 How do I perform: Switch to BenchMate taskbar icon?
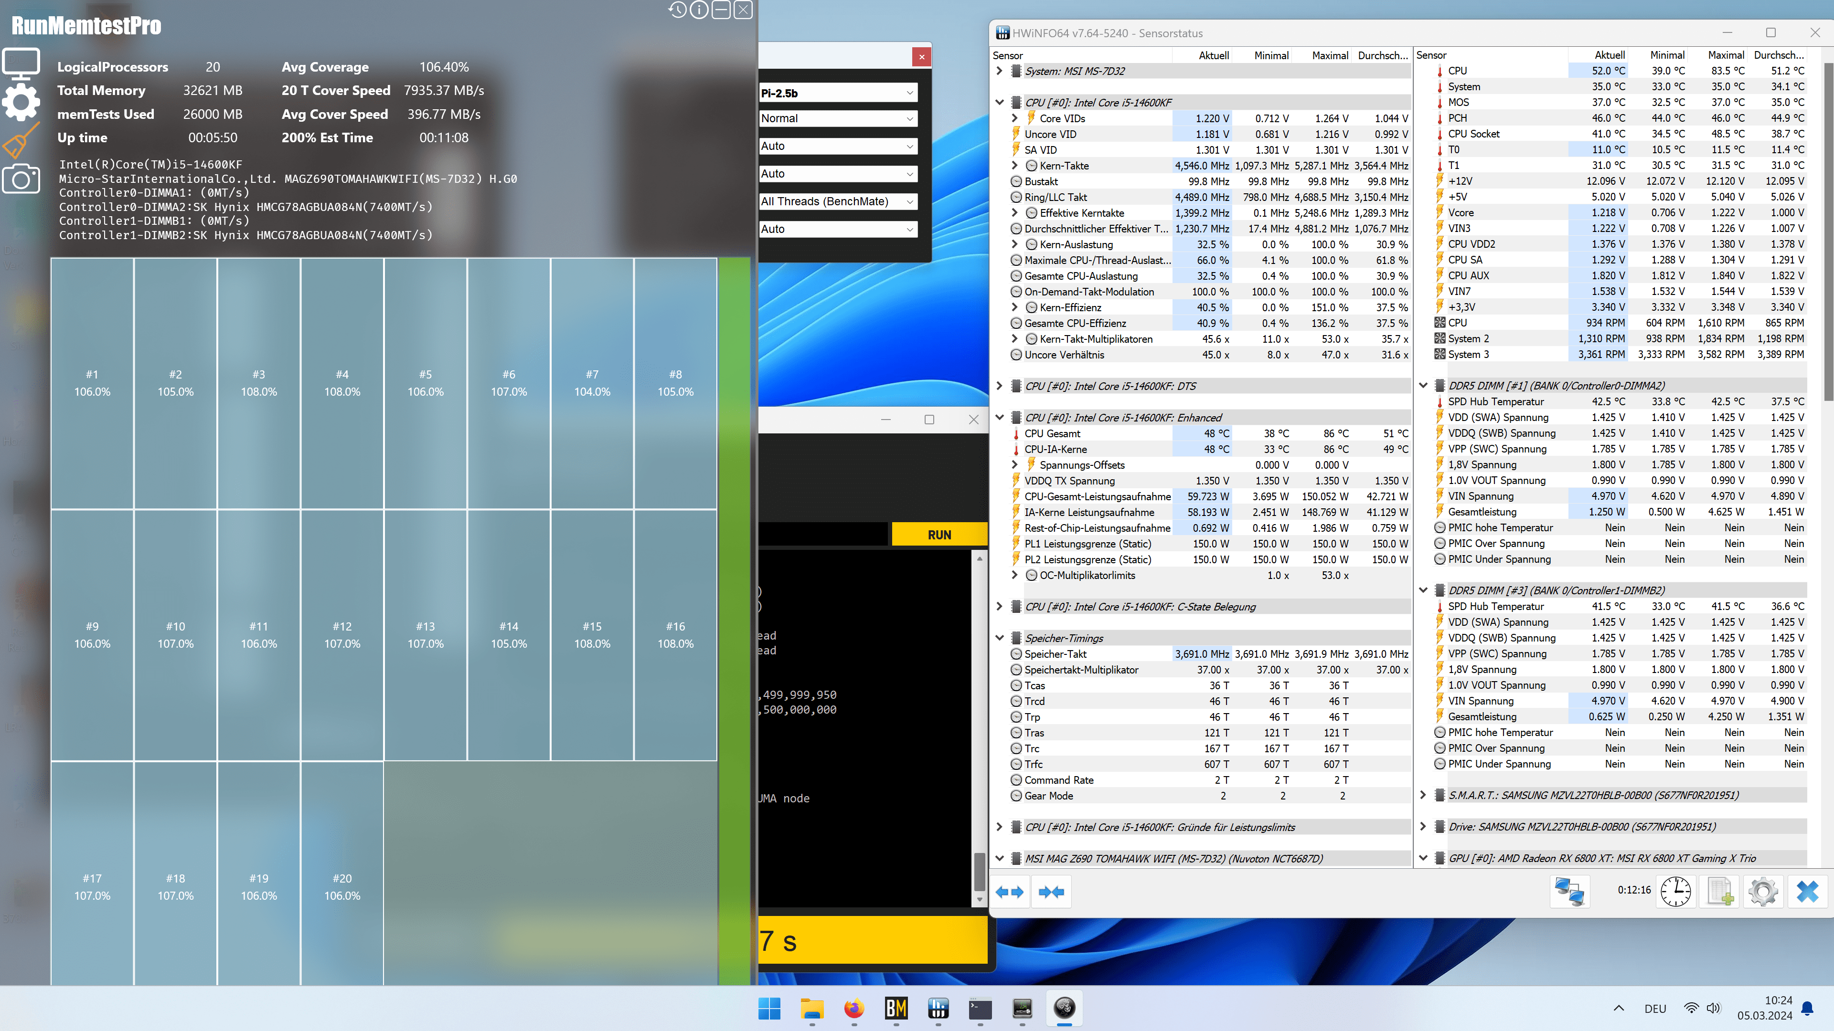(896, 1008)
